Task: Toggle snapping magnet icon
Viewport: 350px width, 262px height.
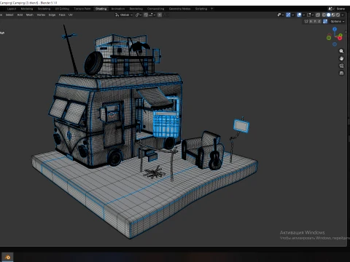Action: [146, 15]
